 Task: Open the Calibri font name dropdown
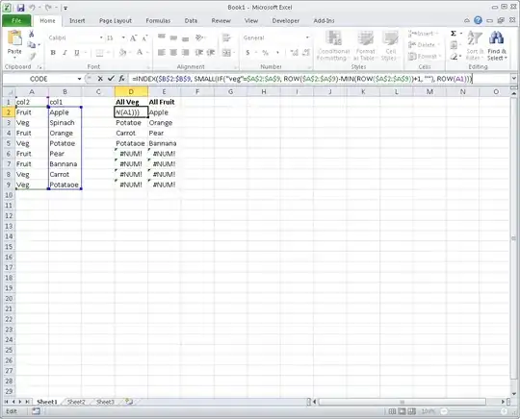tap(101, 38)
